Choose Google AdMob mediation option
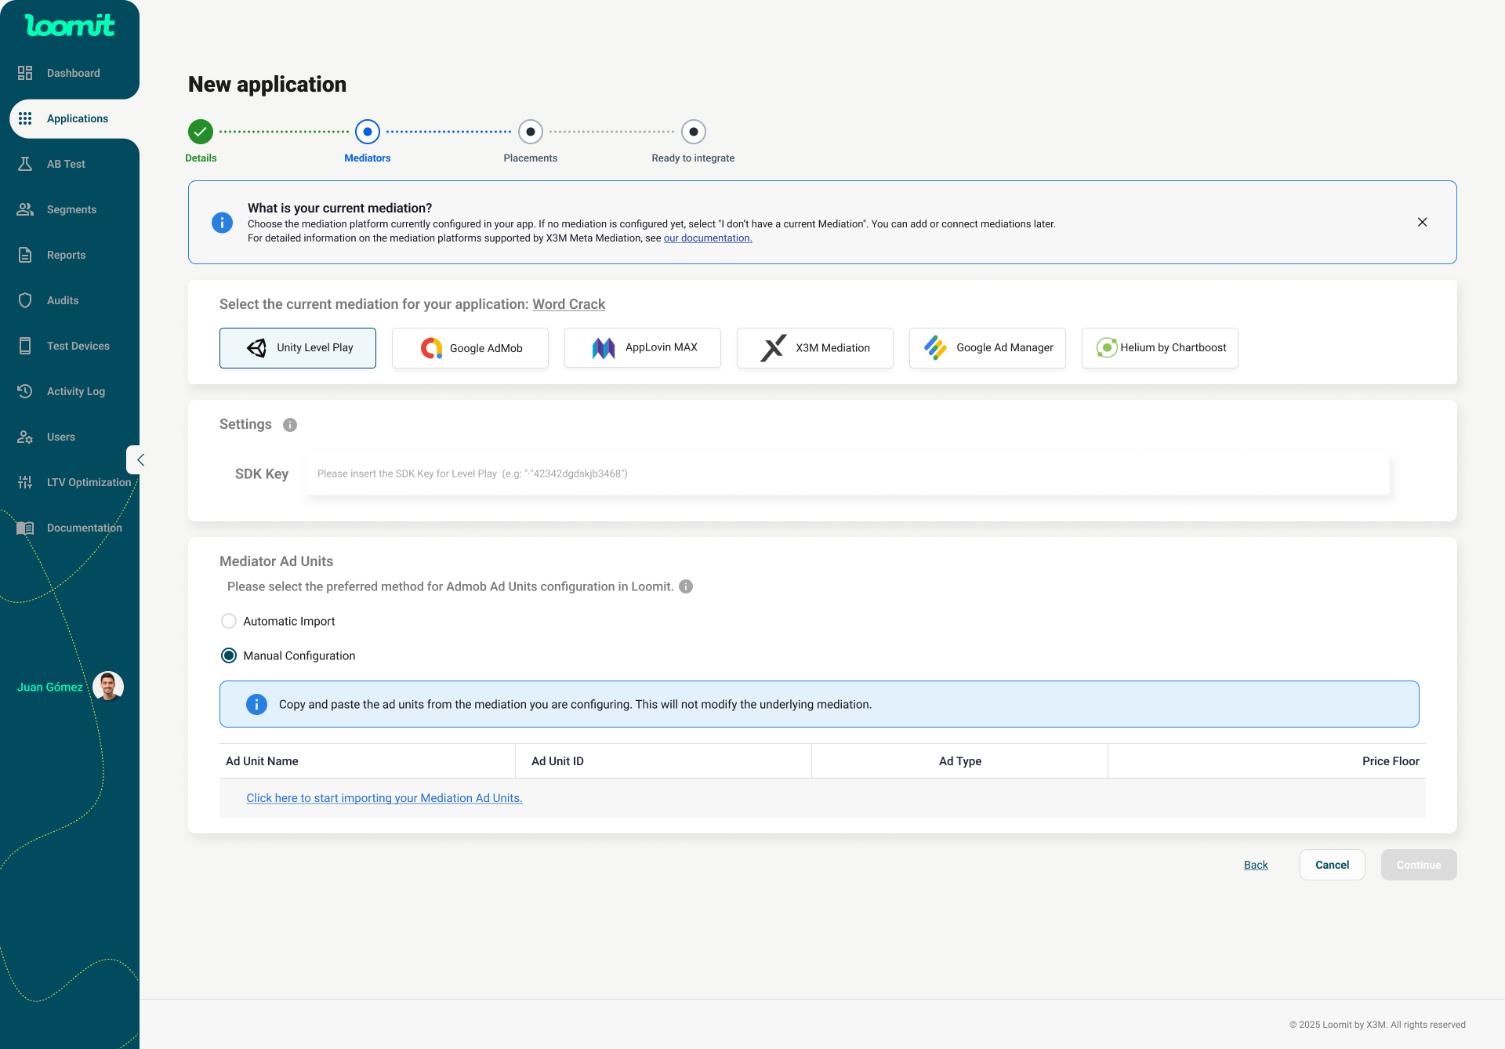Image resolution: width=1505 pixels, height=1049 pixels. pyautogui.click(x=470, y=348)
